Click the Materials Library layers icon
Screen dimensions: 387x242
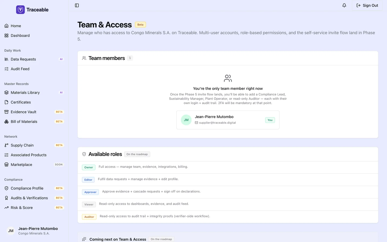coord(6,92)
